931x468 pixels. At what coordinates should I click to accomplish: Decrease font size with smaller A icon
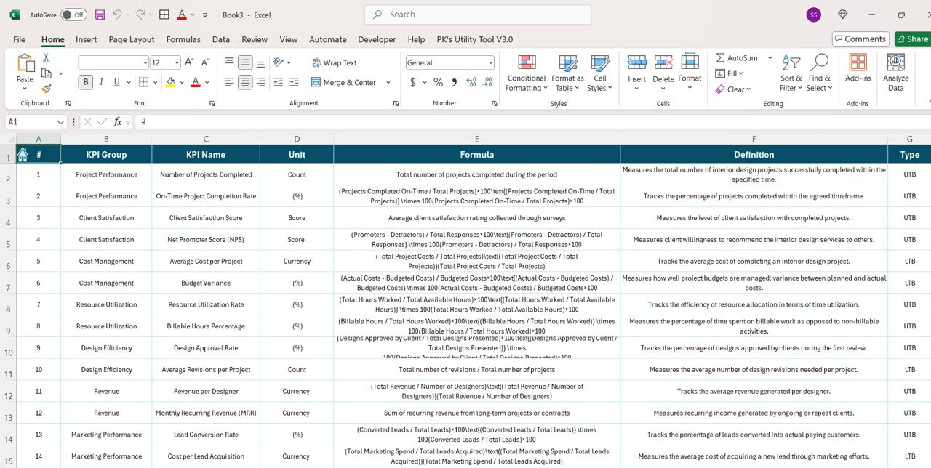coord(206,62)
